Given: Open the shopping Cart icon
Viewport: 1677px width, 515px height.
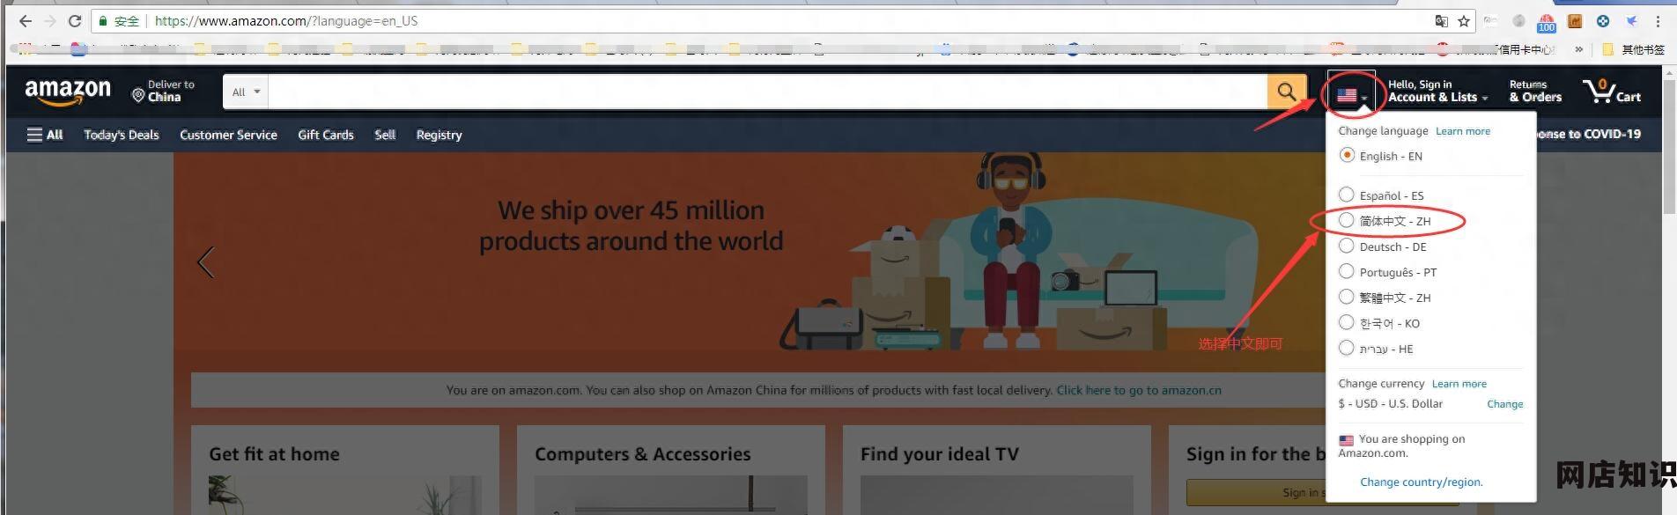Looking at the screenshot, I should coord(1611,91).
